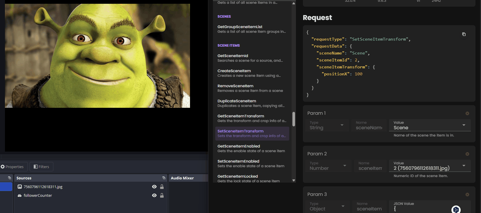This screenshot has width=481, height=213.
Task: Open the Param 3 Type dropdown showing Object
Action: tap(343, 206)
